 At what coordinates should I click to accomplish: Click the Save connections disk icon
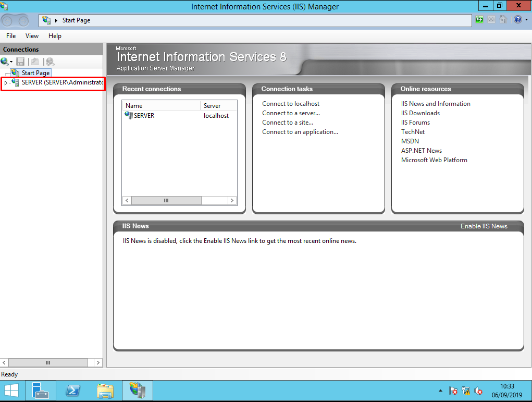click(20, 62)
